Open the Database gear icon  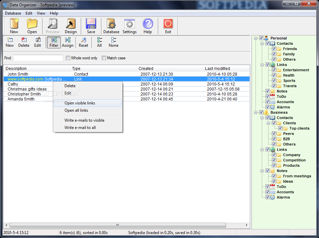tap(111, 26)
